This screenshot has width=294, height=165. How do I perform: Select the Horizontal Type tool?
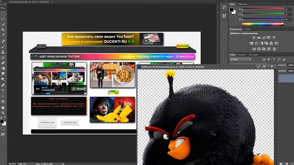(3, 91)
